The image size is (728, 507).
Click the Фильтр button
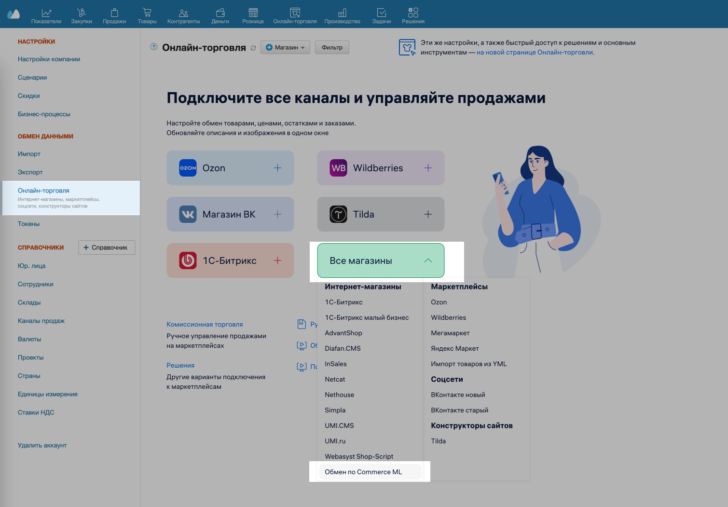332,47
